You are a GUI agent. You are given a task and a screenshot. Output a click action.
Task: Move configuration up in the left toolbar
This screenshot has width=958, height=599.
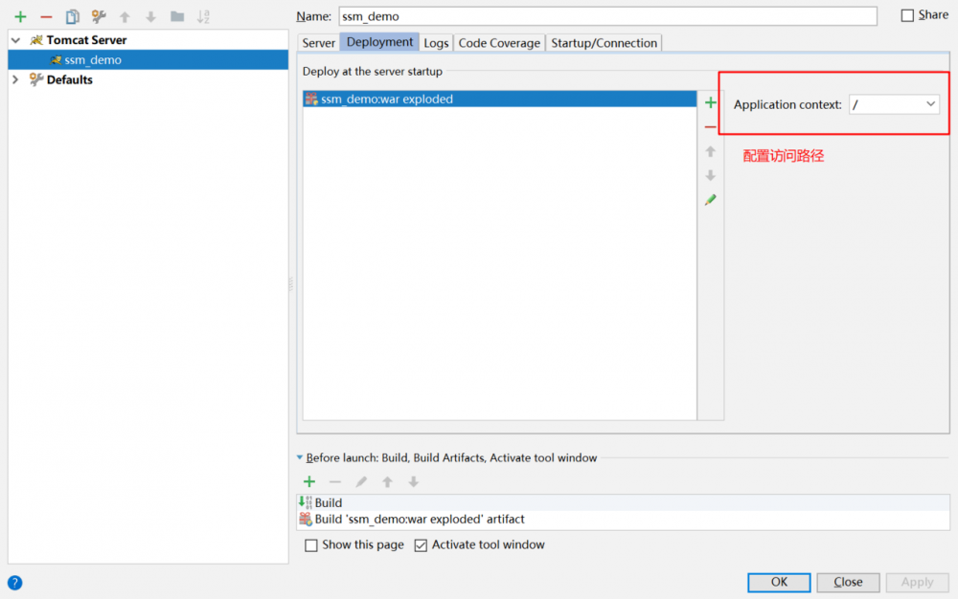pyautogui.click(x=125, y=17)
